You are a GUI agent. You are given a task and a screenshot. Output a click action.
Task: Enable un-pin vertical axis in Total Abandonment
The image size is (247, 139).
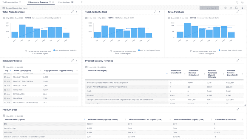click(x=26, y=51)
